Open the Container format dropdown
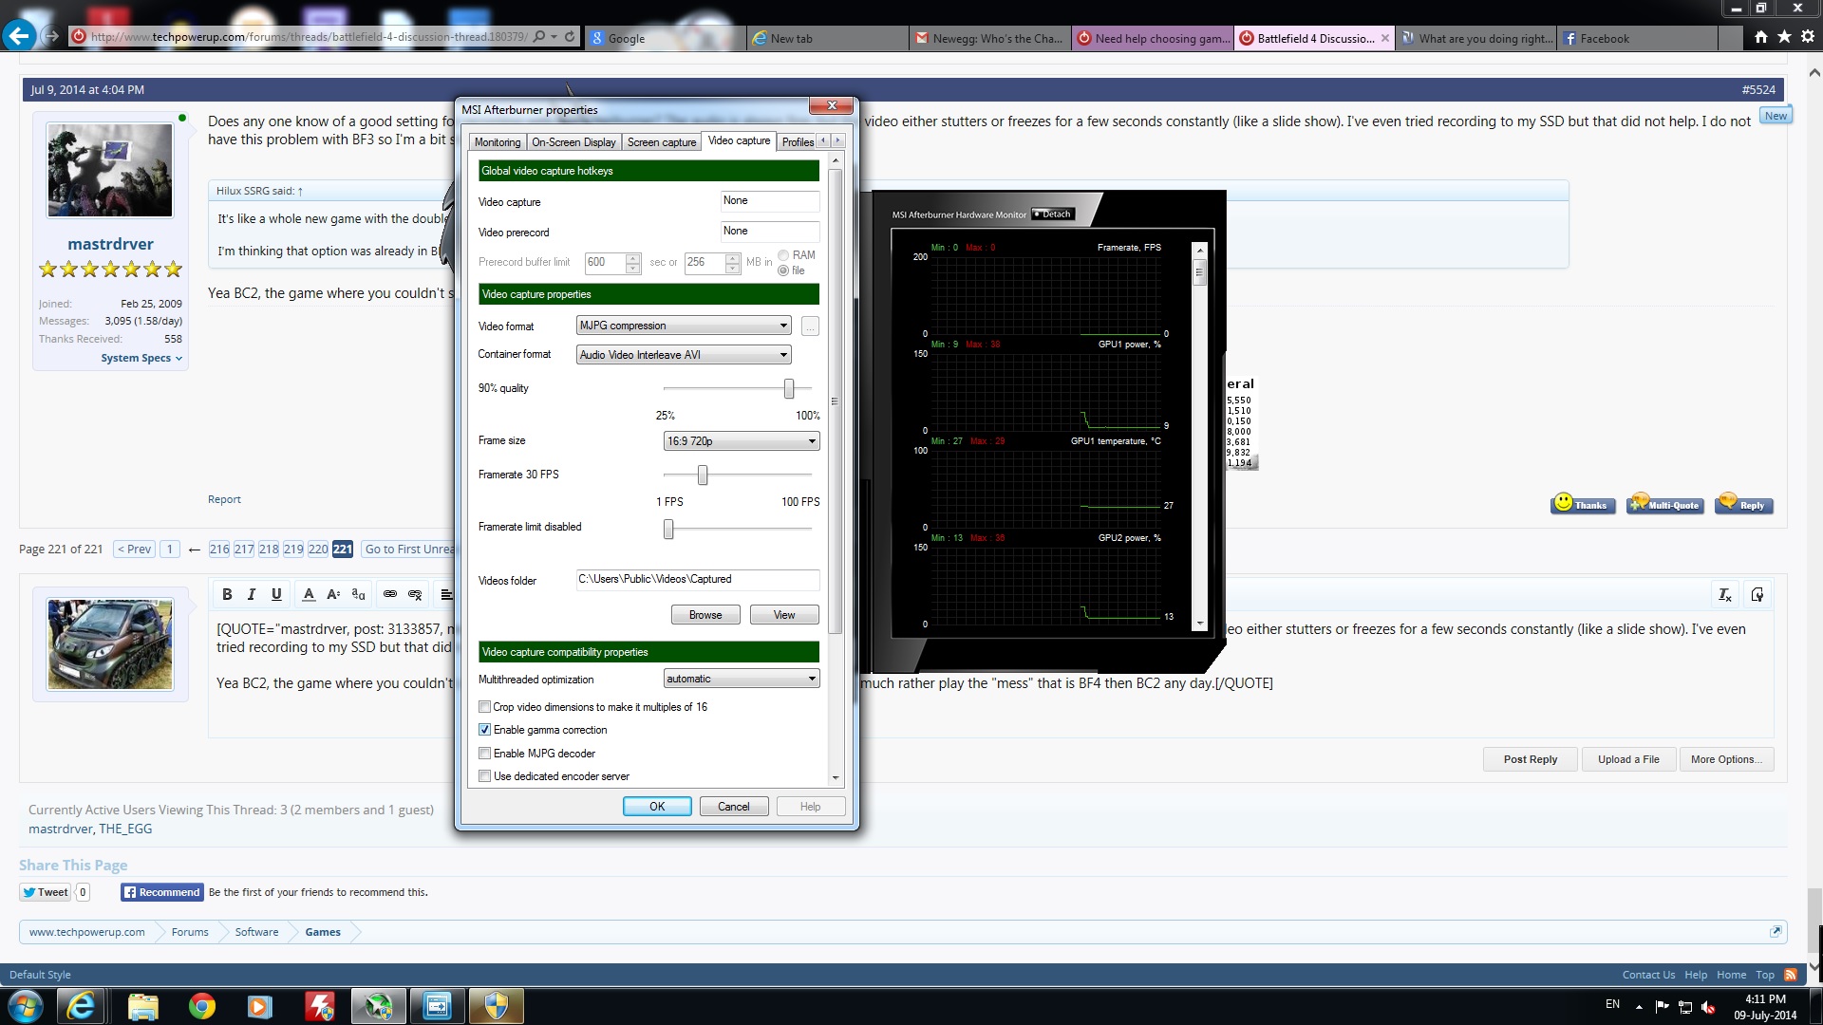The height and width of the screenshot is (1025, 1823). point(684,355)
